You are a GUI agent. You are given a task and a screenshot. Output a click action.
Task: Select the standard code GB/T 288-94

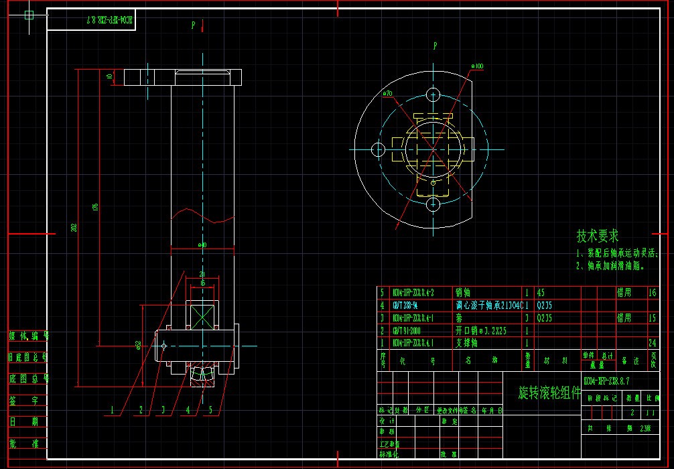tap(405, 306)
